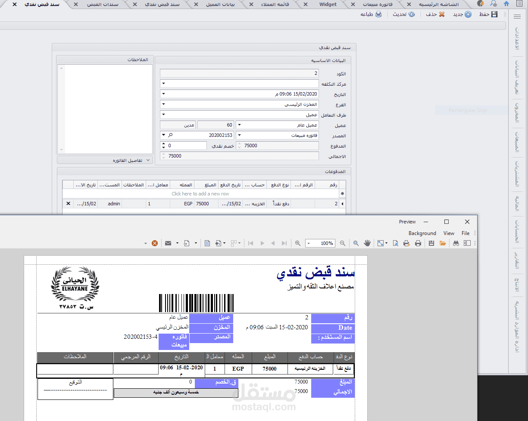Open the التاريخ date dropdown

163,94
